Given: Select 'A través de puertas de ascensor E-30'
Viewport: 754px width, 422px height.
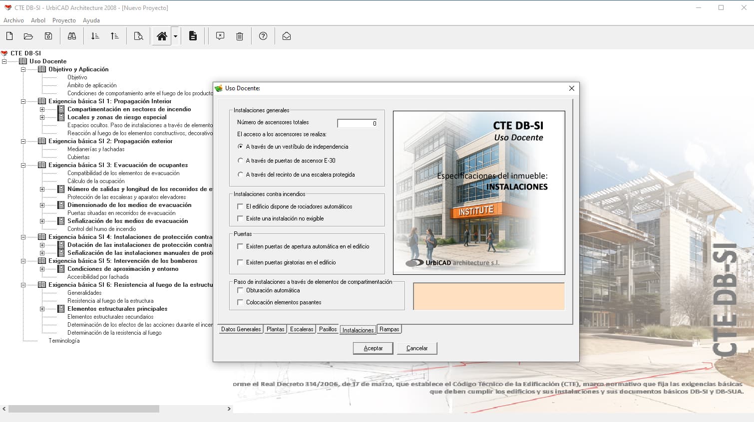Looking at the screenshot, I should 240,161.
